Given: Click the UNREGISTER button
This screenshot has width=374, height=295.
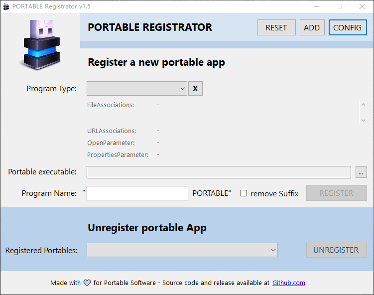Looking at the screenshot, I should pyautogui.click(x=336, y=250).
